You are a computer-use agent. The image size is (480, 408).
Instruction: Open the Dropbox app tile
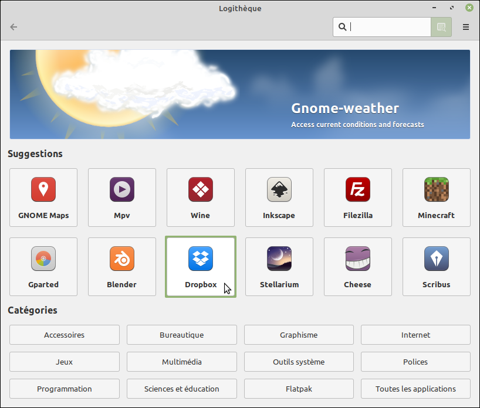pos(201,267)
